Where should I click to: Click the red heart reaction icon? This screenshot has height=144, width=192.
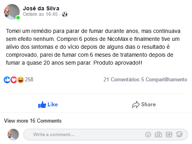pyautogui.click(x=13, y=80)
